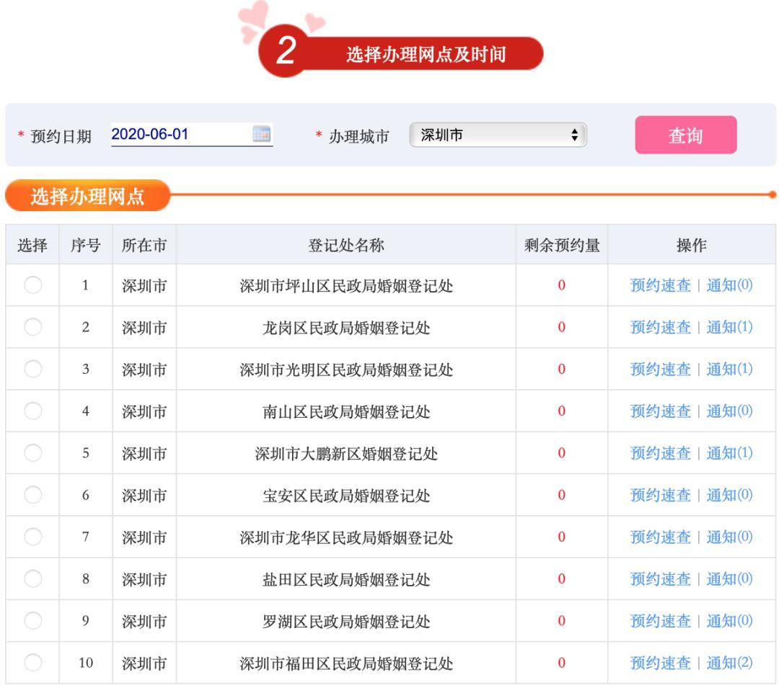This screenshot has width=779, height=688.
Task: Open 通知(0) link for 南山区 row
Action: tap(729, 411)
